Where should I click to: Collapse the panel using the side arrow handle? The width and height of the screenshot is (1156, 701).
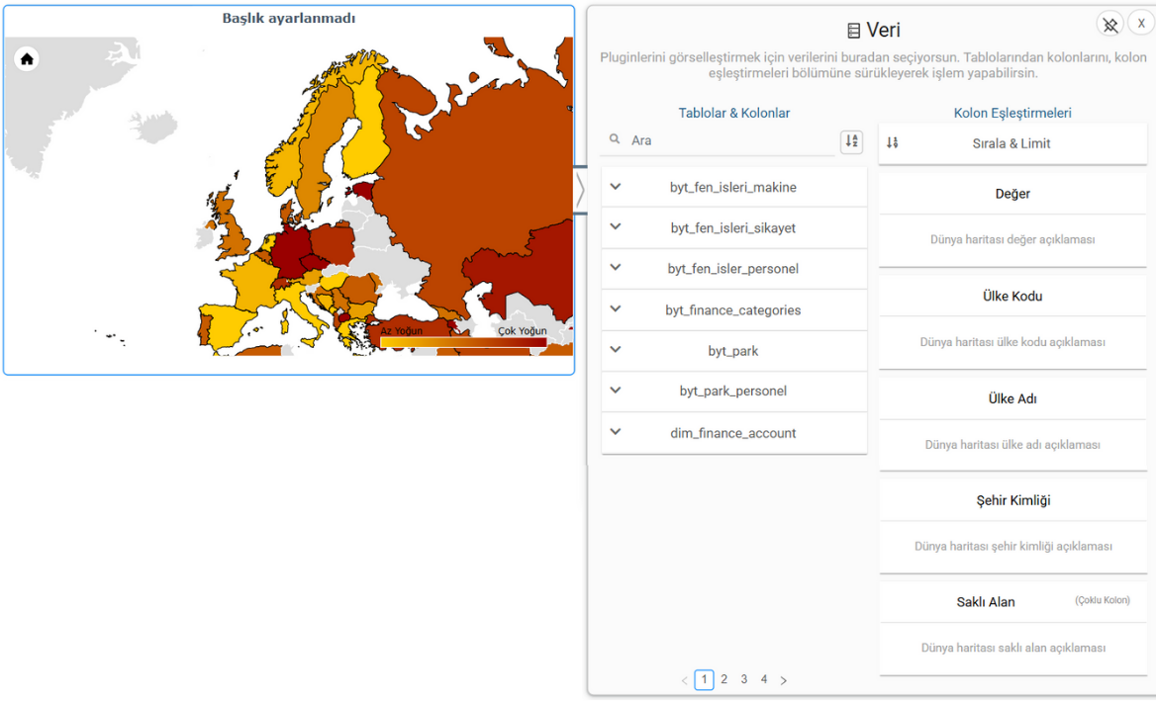point(580,191)
